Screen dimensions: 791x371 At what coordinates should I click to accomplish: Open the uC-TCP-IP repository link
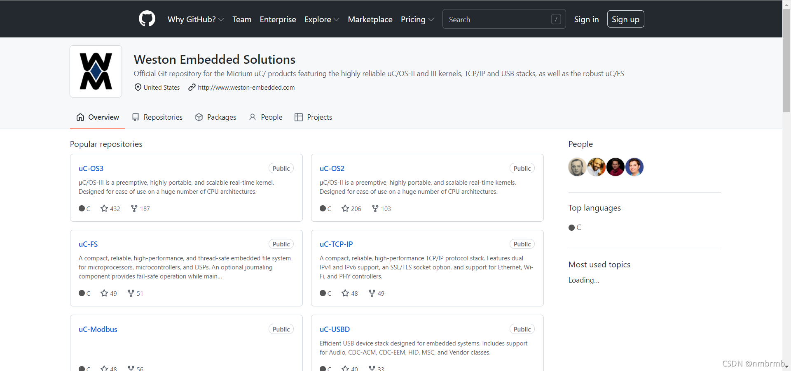pyautogui.click(x=336, y=244)
